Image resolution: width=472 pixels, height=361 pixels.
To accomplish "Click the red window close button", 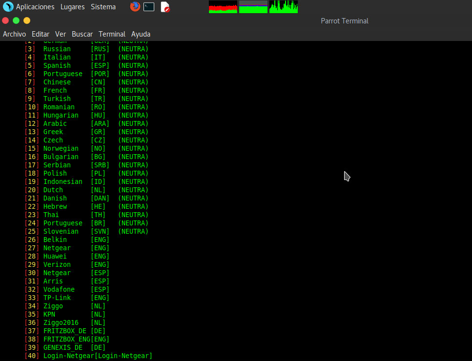I will [5, 20].
